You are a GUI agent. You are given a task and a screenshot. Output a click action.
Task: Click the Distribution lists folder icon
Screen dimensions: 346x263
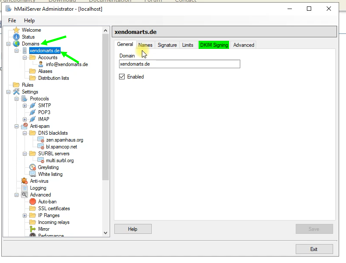pos(33,78)
